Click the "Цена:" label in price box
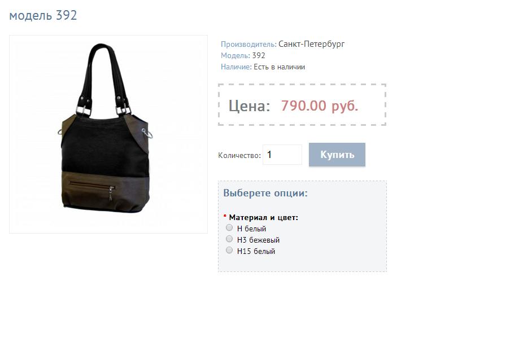The height and width of the screenshot is (338, 532). coord(250,106)
